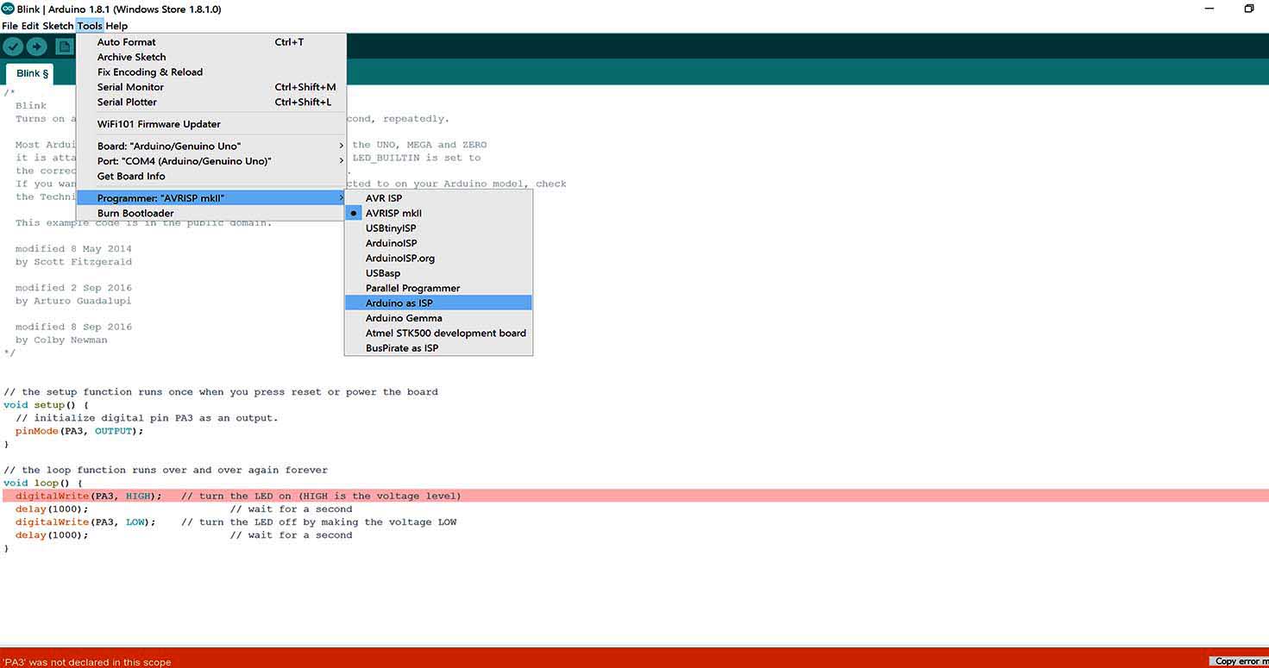Select Archive Sketch in Tools menu
The height and width of the screenshot is (668, 1269).
point(210,57)
